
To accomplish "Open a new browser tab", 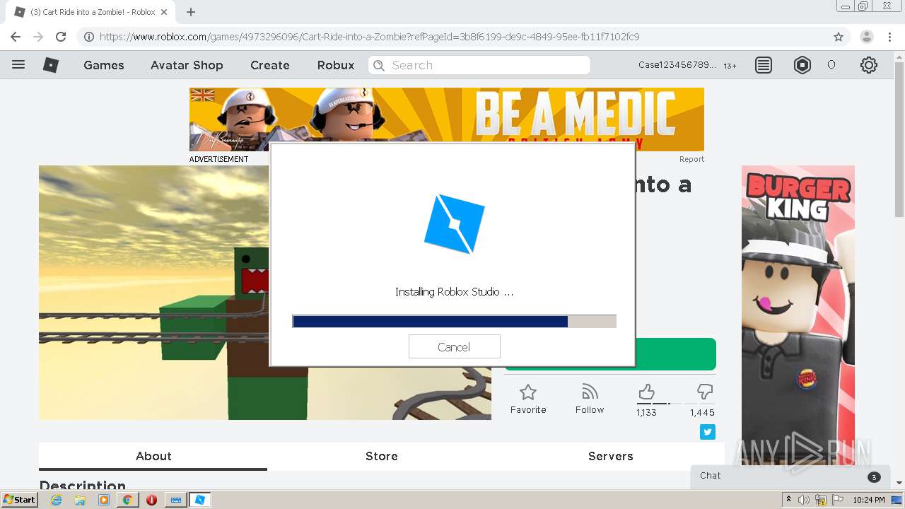I will (x=191, y=12).
